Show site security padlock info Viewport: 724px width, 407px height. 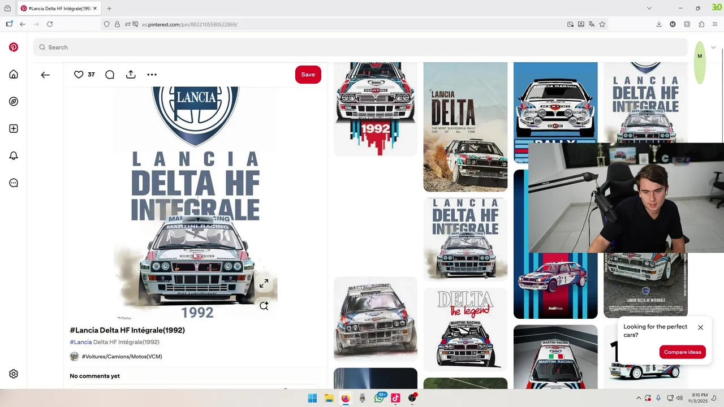tap(117, 24)
